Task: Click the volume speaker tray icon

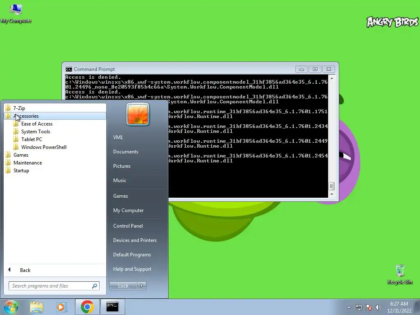Action: 379,307
